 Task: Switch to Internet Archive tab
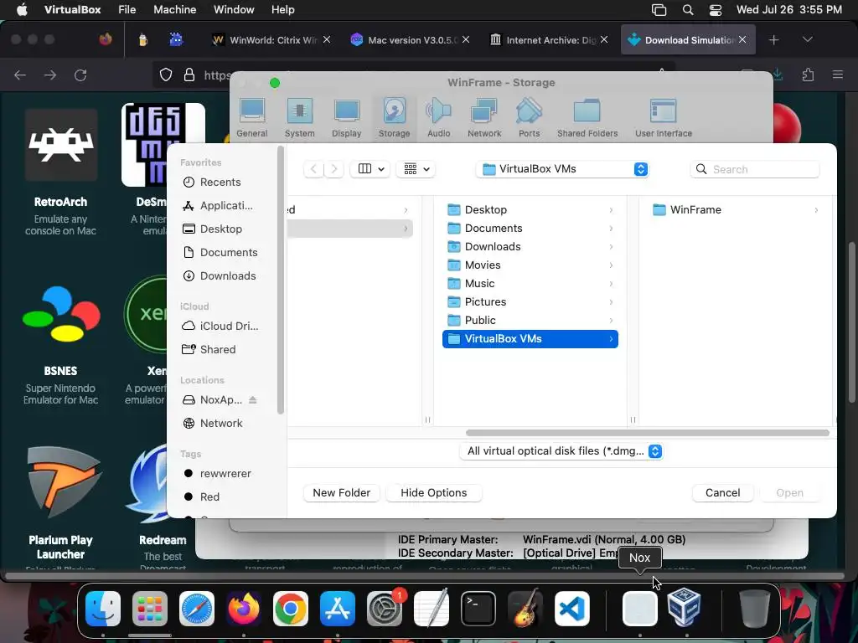pos(548,40)
